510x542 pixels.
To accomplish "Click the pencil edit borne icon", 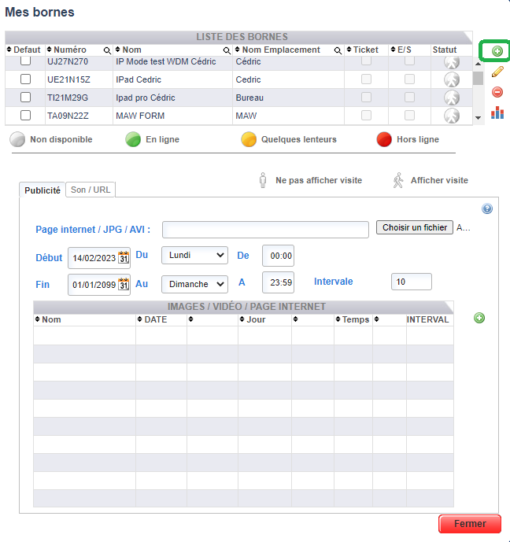I will click(497, 72).
